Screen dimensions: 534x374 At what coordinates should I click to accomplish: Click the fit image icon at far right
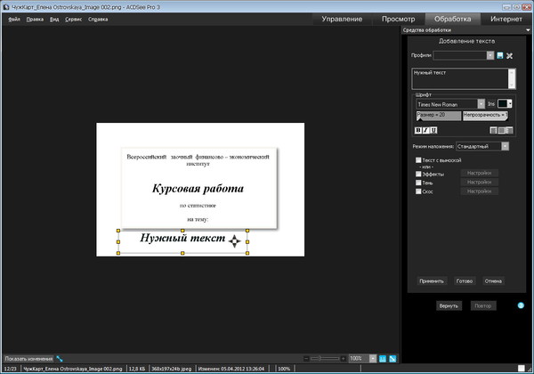coord(392,359)
